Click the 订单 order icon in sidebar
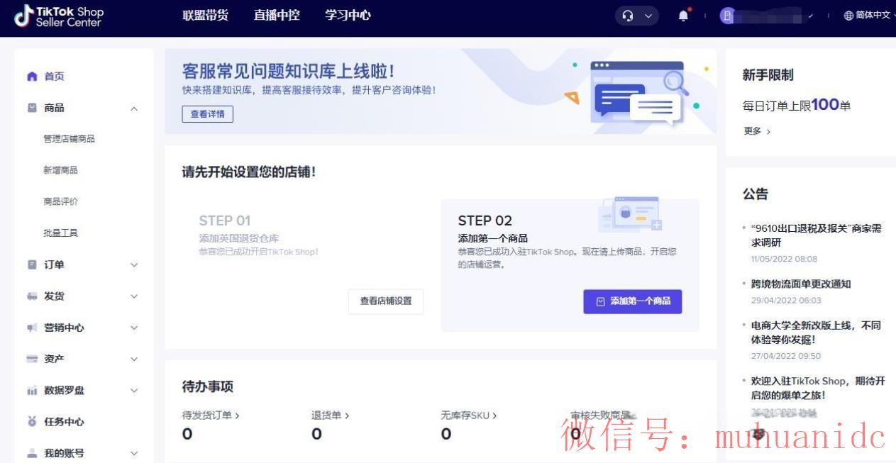Screen dimensions: 896x463 (32, 264)
